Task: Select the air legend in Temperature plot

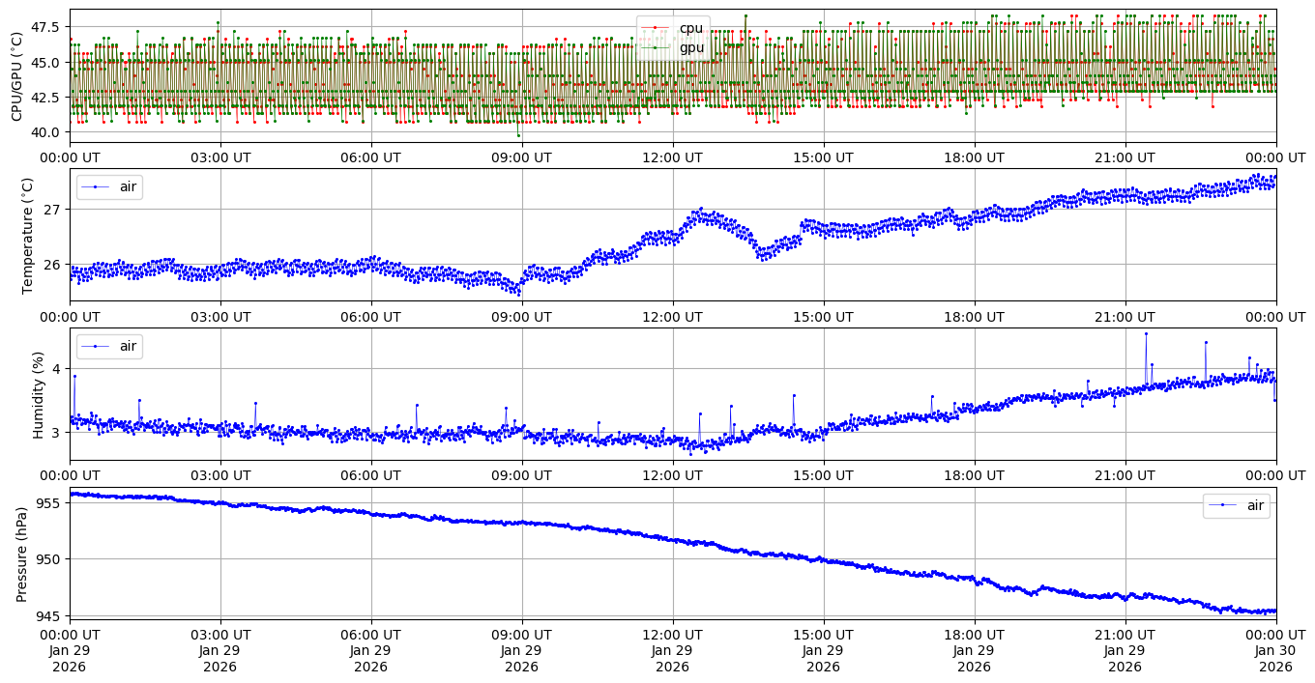Action: tap(128, 186)
